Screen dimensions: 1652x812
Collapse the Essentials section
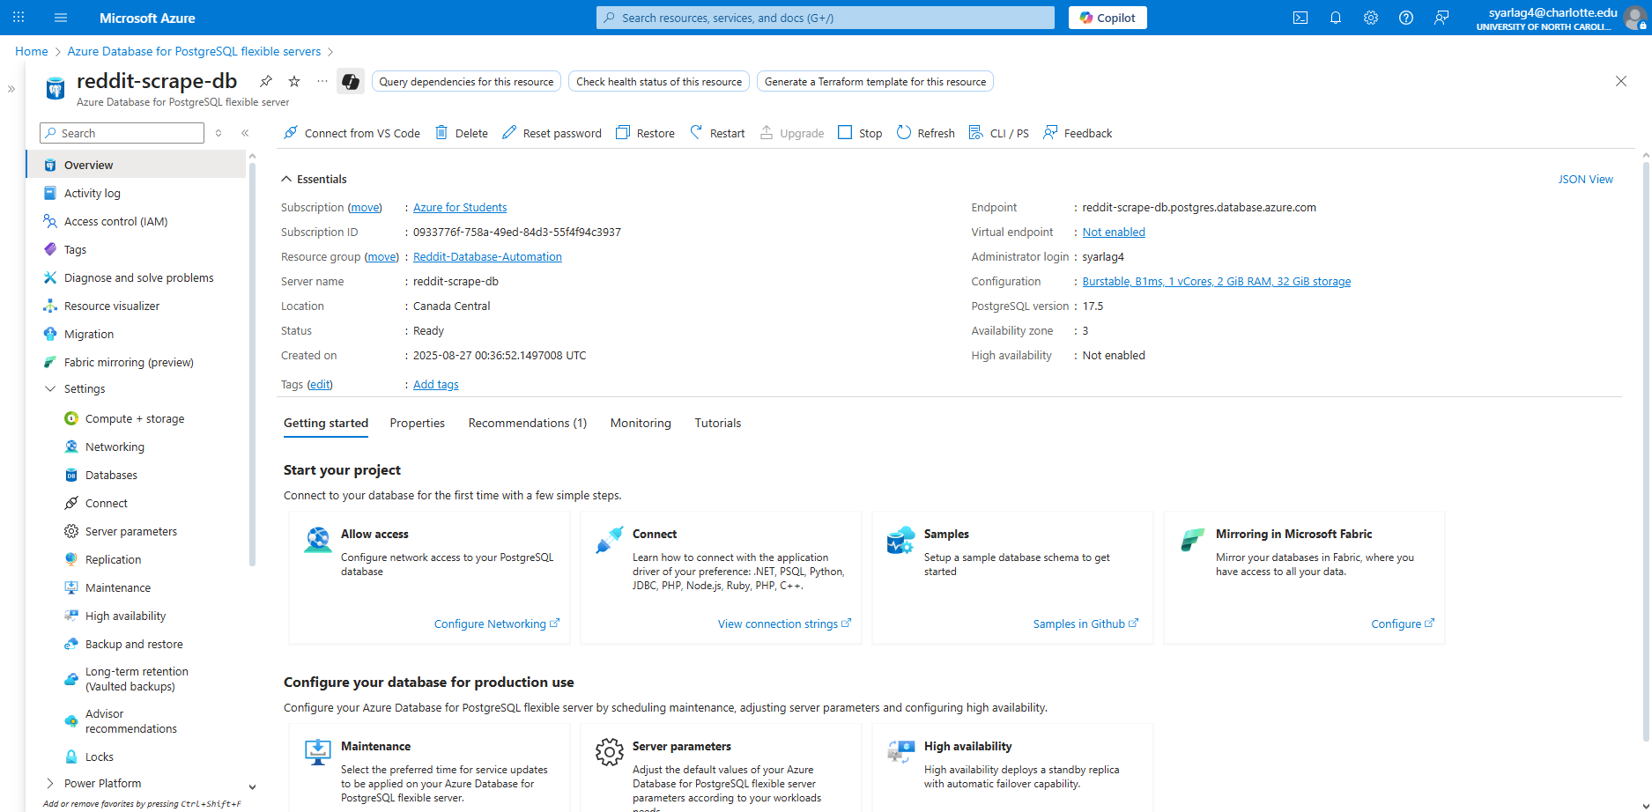[x=286, y=179]
